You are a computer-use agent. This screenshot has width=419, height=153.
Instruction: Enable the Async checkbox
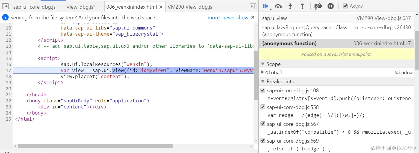(x=345, y=6)
